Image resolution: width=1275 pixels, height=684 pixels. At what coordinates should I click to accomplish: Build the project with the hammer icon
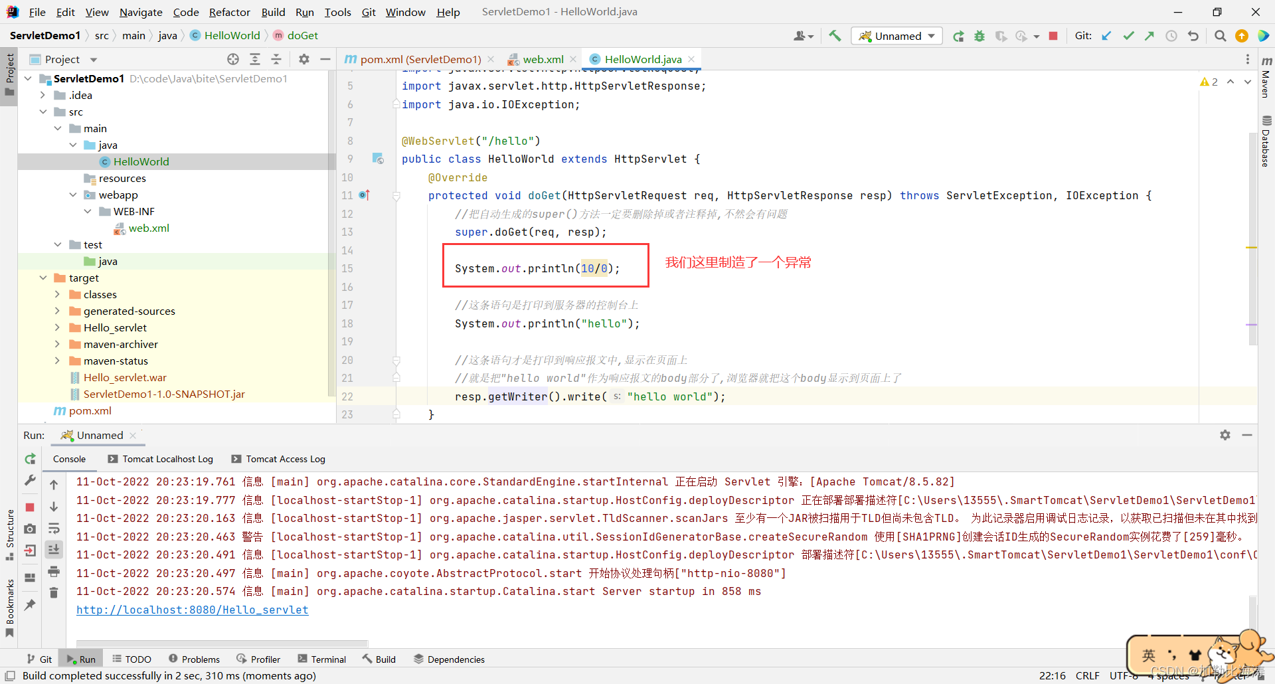click(835, 35)
